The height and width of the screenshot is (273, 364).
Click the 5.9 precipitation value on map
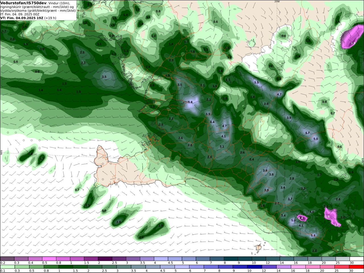click(x=294, y=220)
